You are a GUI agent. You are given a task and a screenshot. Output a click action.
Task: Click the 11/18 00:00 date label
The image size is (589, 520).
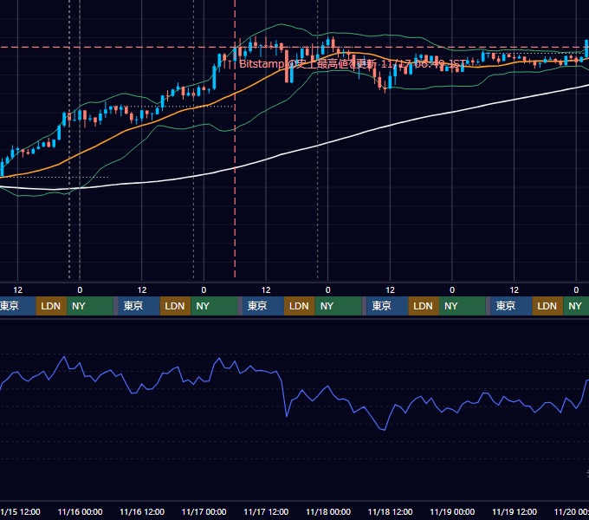(328, 511)
